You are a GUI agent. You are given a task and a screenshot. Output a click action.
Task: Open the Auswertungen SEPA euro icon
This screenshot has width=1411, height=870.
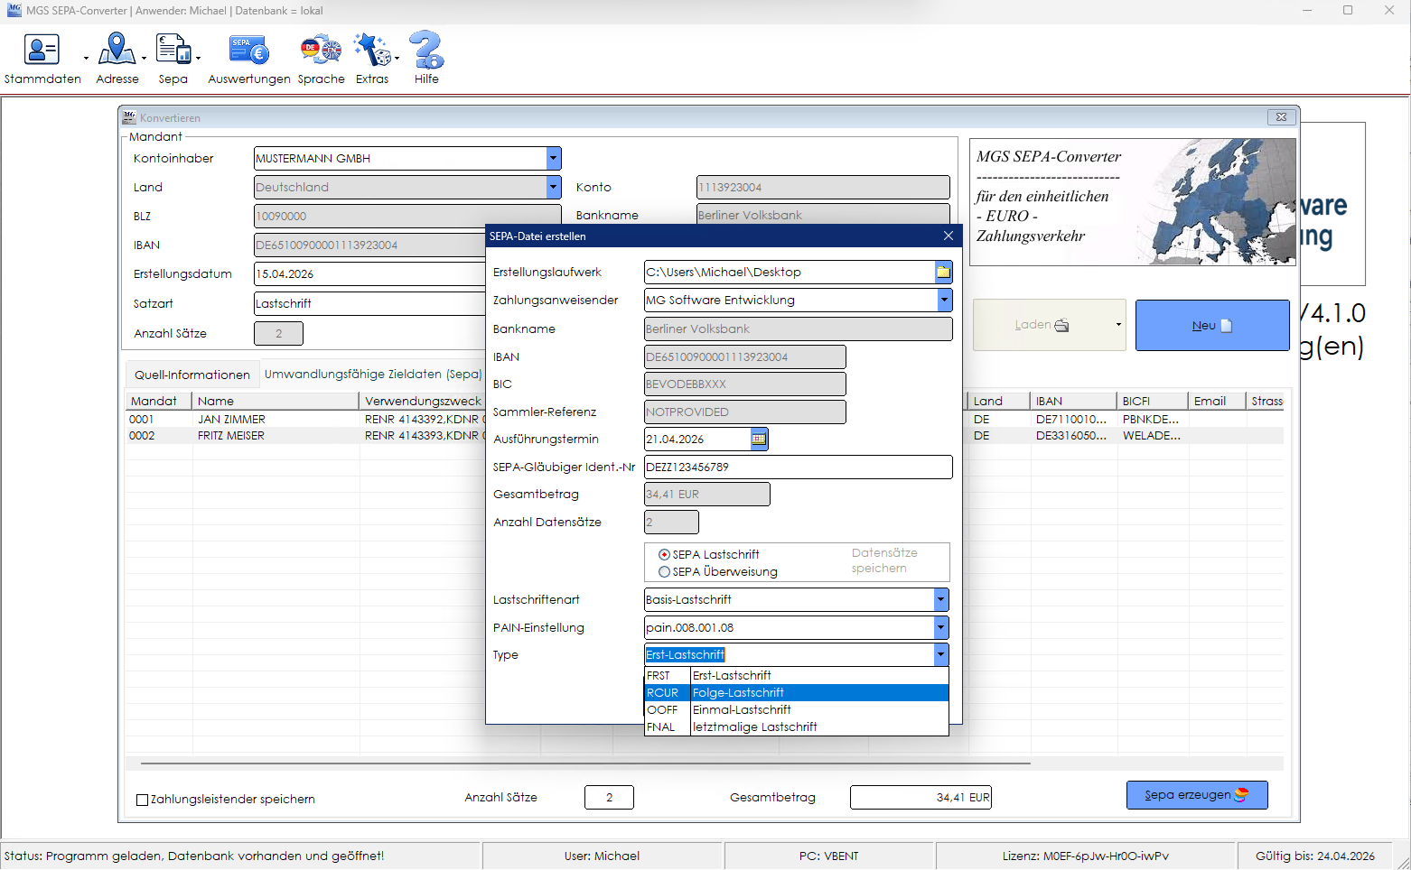[248, 50]
